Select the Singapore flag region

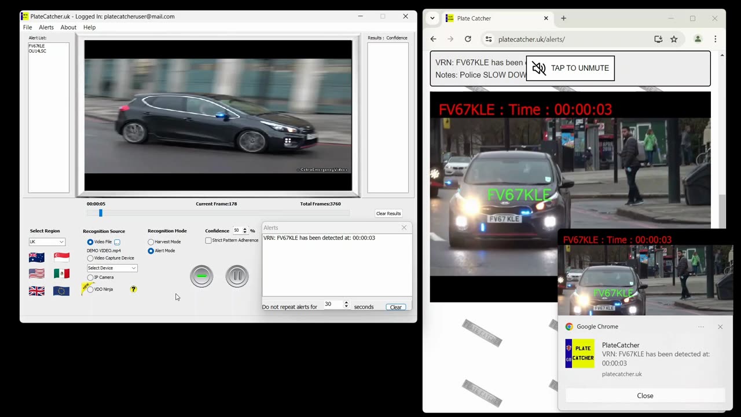[x=61, y=257]
